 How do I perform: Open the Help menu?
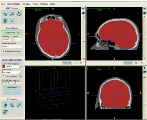click(x=52, y=4)
